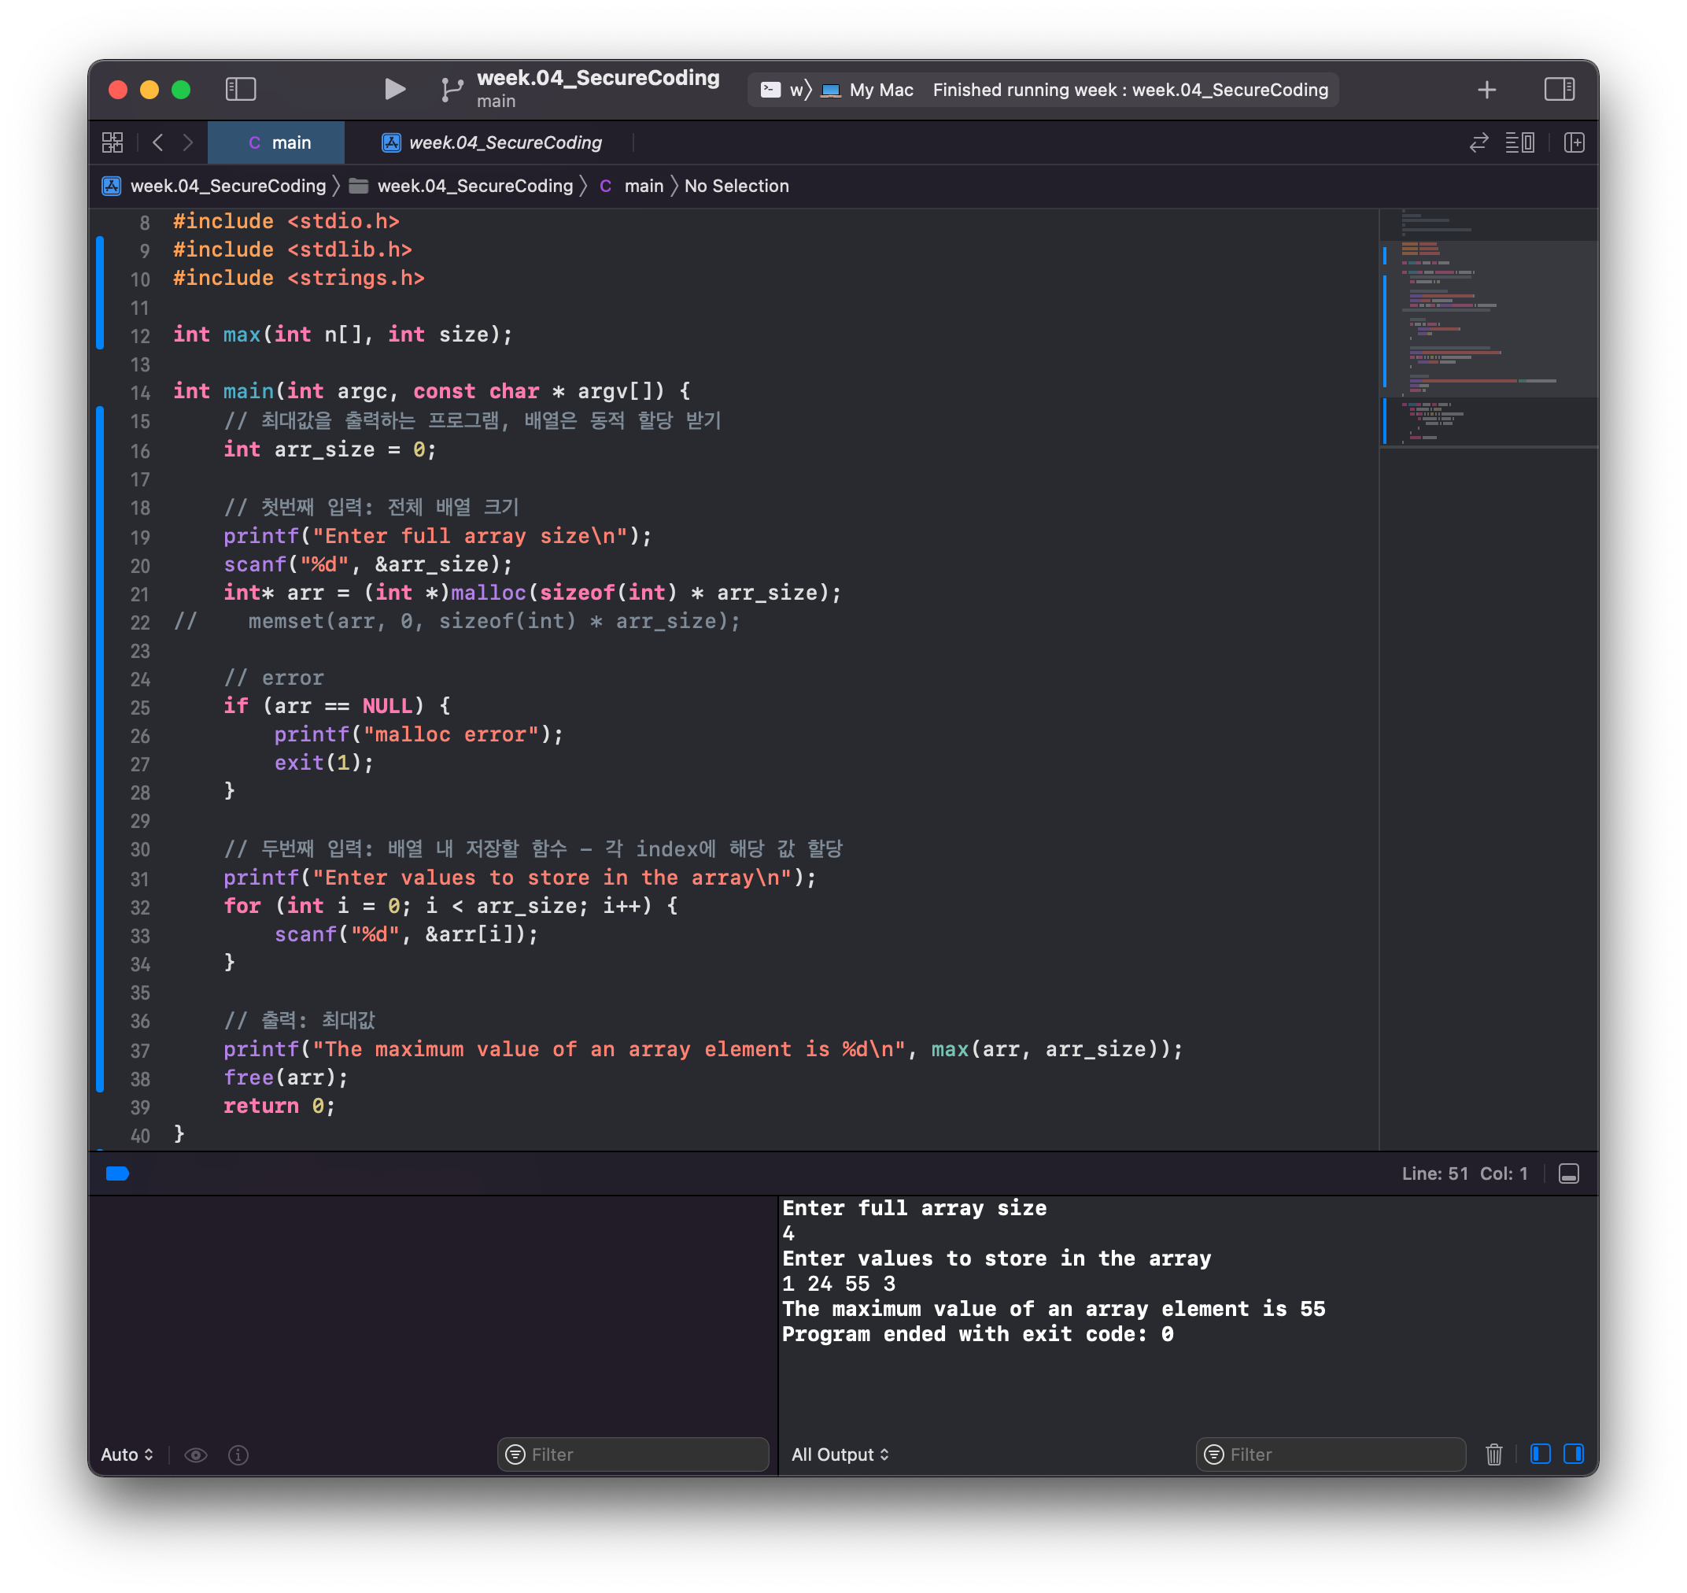This screenshot has height=1593, width=1687.
Task: Add an editor on the right
Action: pyautogui.click(x=1573, y=142)
